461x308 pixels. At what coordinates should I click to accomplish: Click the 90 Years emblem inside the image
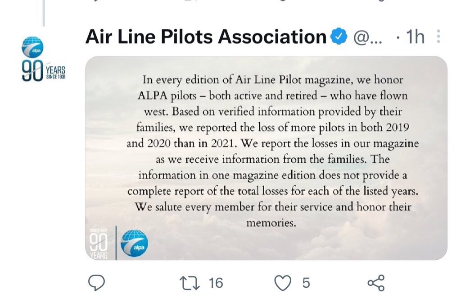tap(99, 244)
